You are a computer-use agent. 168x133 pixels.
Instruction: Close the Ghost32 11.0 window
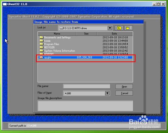coord(163,4)
